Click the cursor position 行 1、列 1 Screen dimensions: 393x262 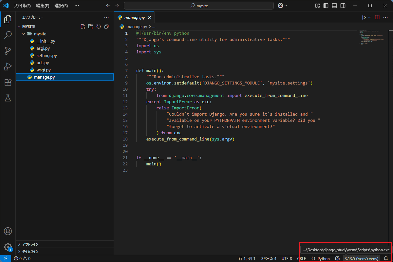pyautogui.click(x=247, y=258)
